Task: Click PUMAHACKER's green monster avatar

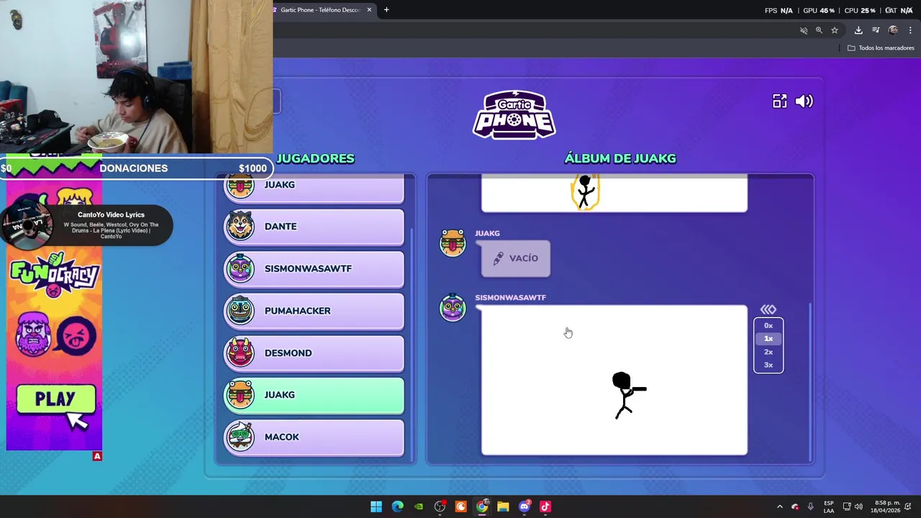Action: pyautogui.click(x=240, y=310)
